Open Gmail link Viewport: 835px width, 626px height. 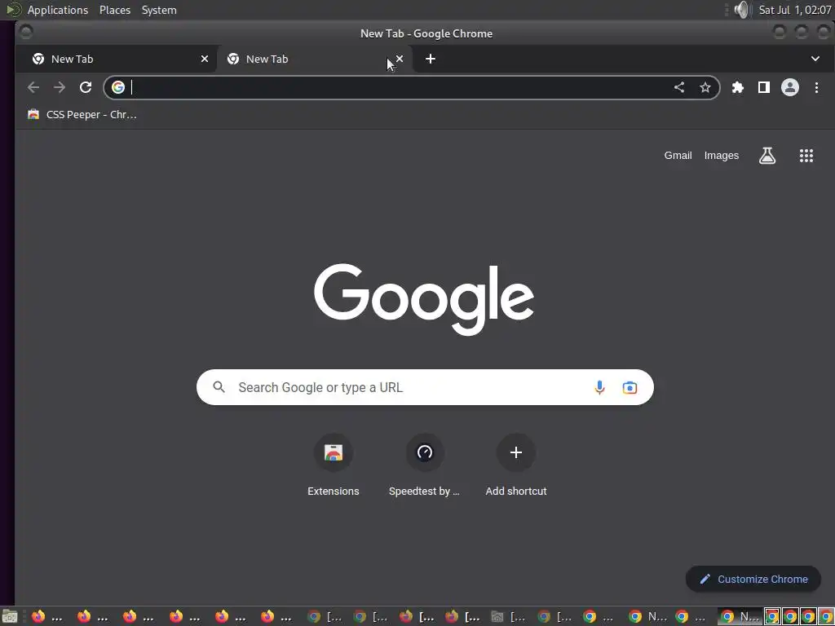tap(678, 156)
